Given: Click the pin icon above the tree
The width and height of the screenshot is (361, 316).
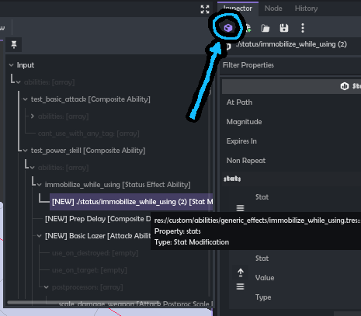Looking at the screenshot, I should 14,44.
